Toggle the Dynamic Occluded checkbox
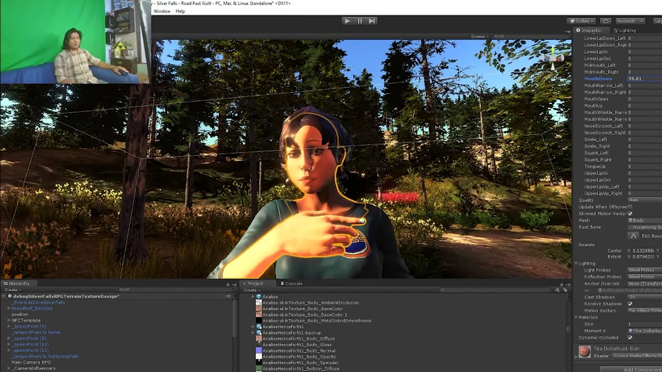Viewport: 662px width, 372px height. click(x=629, y=337)
